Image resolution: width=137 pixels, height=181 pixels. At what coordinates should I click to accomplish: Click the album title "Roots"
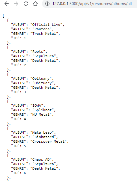pos(38,52)
